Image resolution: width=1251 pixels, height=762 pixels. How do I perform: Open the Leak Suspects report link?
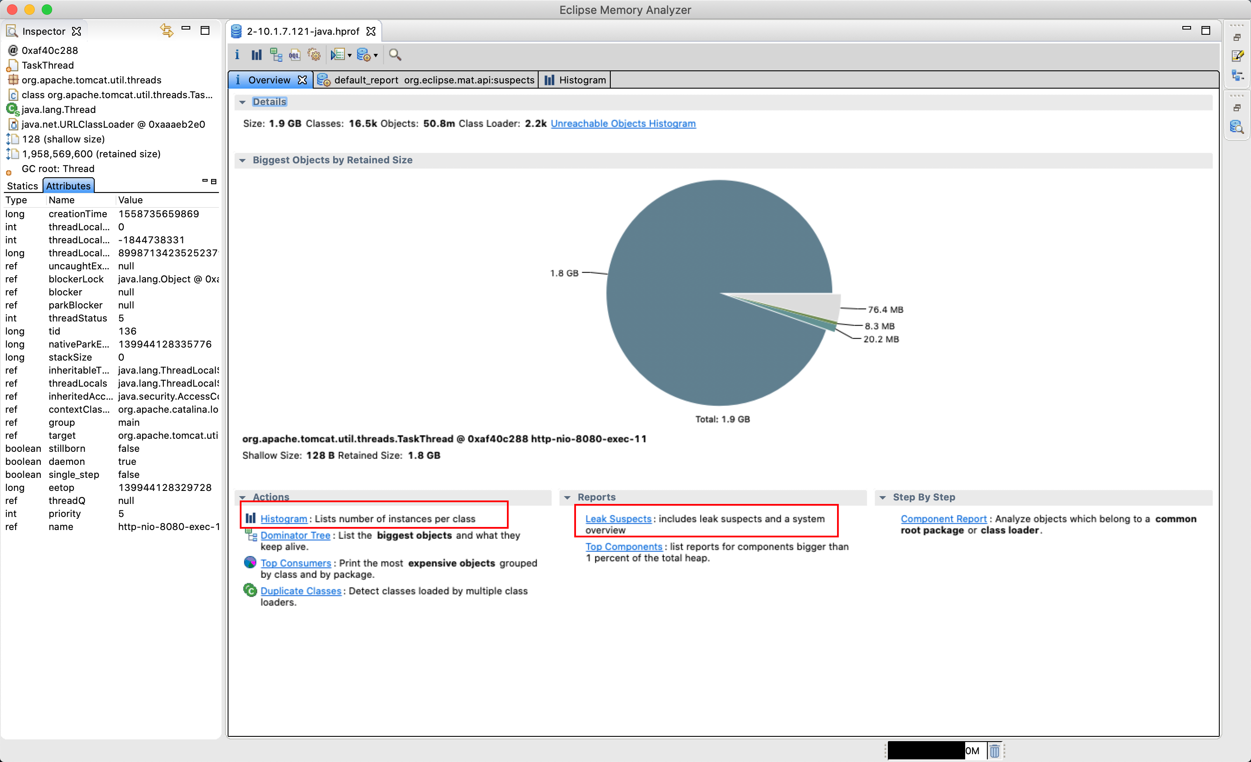(x=618, y=519)
